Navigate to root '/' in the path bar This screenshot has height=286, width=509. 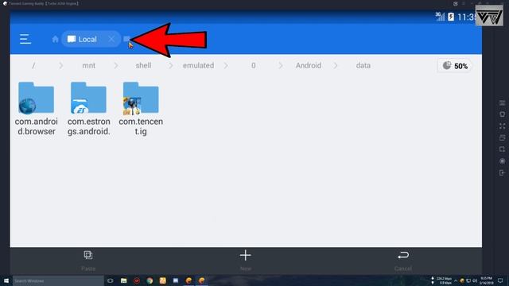[33, 65]
